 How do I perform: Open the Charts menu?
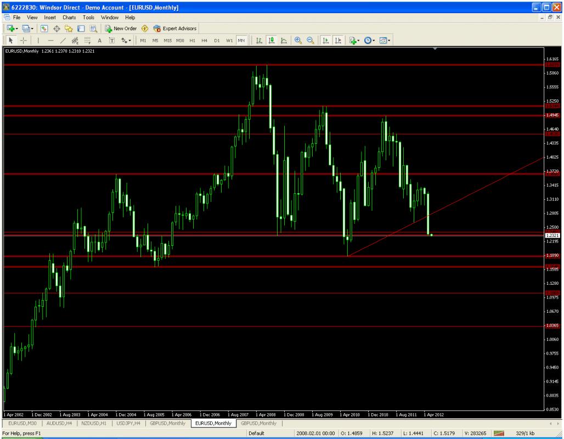(69, 18)
